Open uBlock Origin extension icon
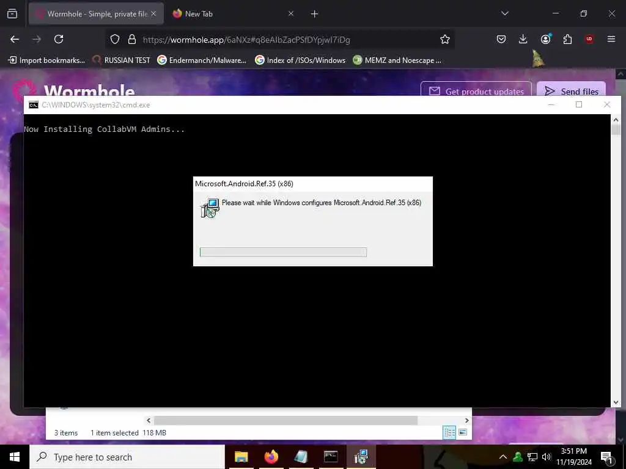626x469 pixels. pos(589,39)
